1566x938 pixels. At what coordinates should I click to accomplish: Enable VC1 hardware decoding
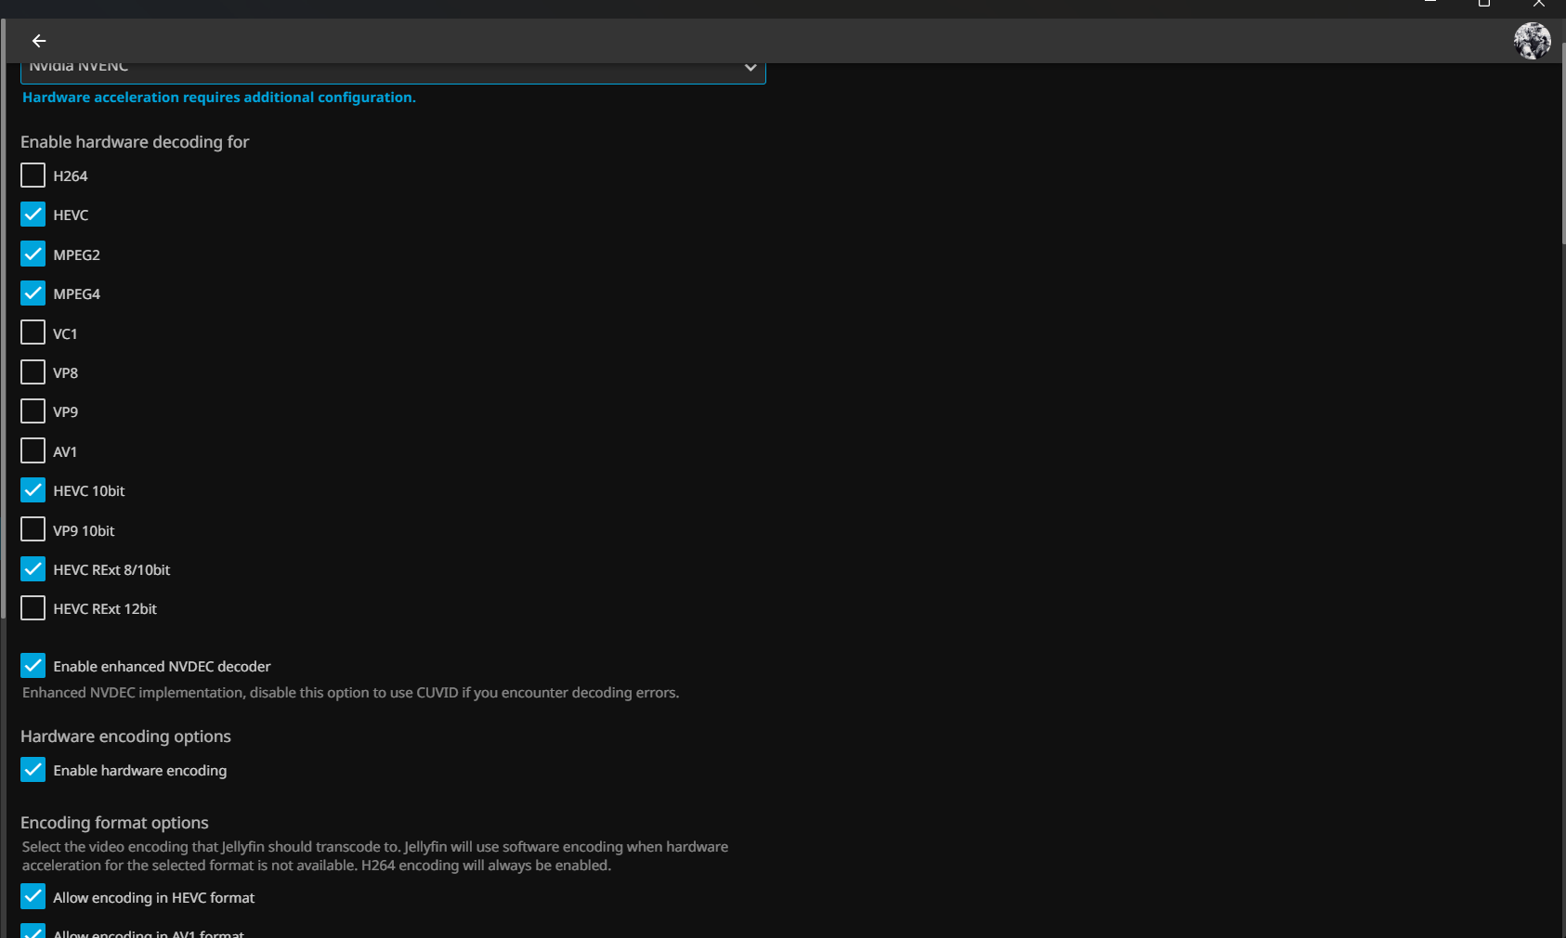coord(33,333)
